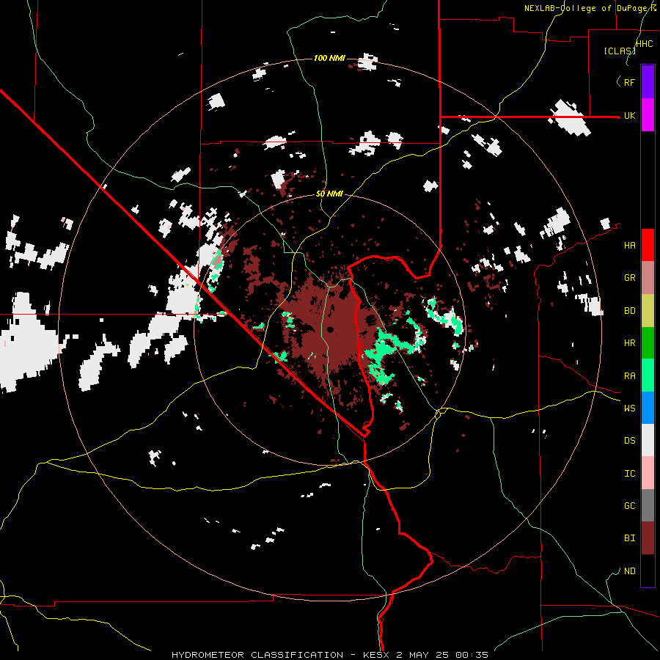Viewport: 660px width, 660px height.
Task: Click the [CLAS] units label
Action: [620, 51]
